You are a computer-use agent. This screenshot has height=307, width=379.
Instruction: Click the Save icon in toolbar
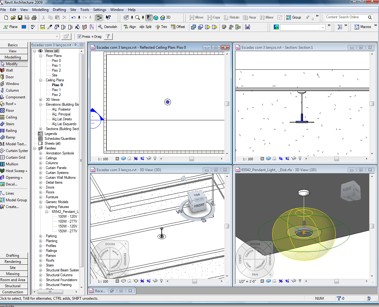tap(20, 18)
